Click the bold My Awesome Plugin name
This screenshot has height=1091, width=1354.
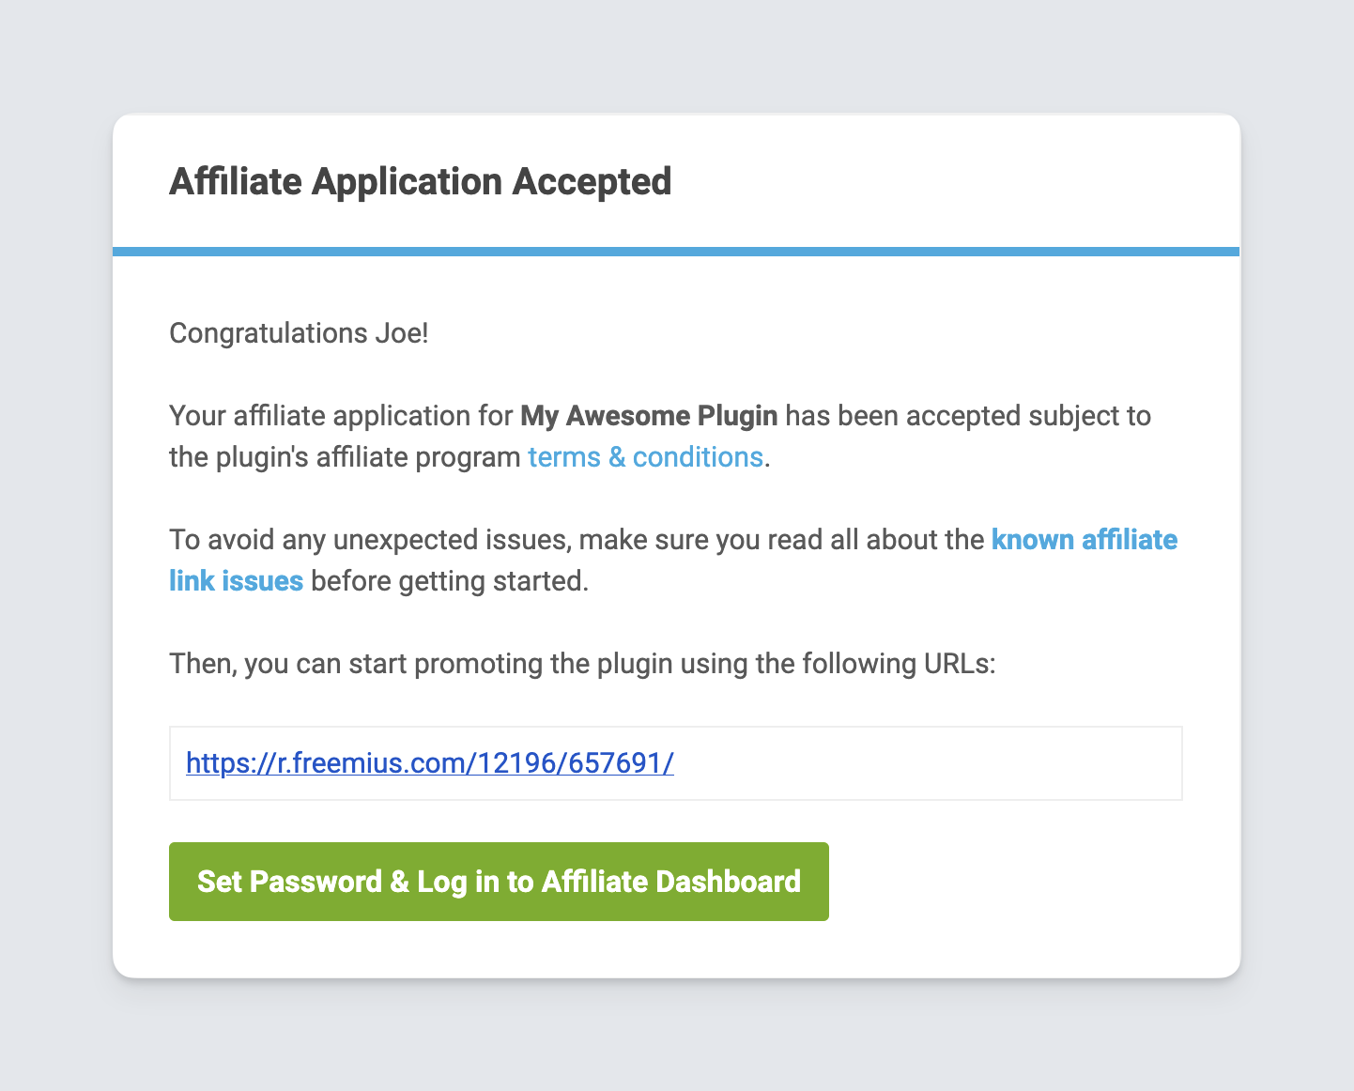tap(649, 416)
